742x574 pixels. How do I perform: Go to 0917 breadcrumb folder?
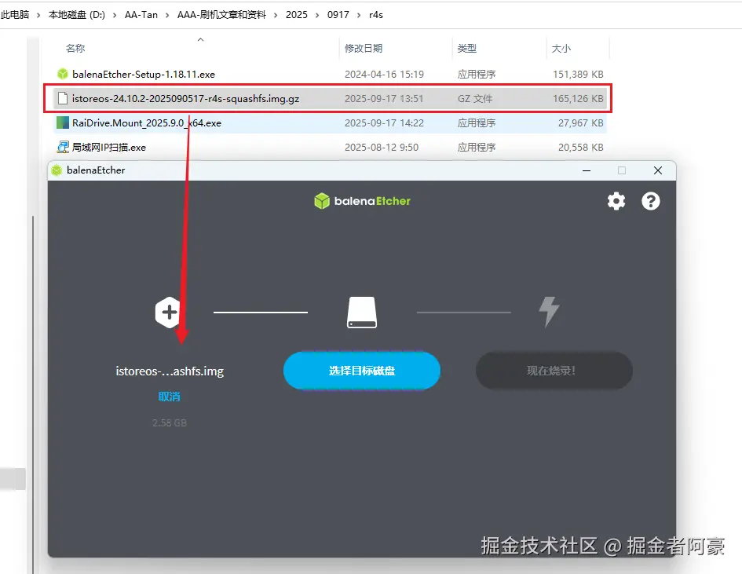pyautogui.click(x=338, y=15)
